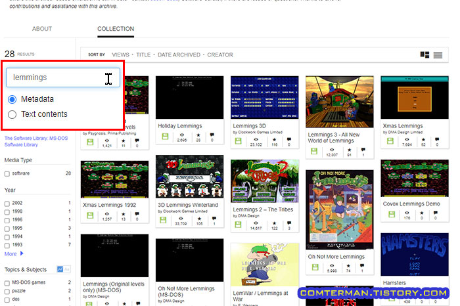This screenshot has width=460, height=306.
Task: Open Hamsters game thumbnail
Action: 415,254
